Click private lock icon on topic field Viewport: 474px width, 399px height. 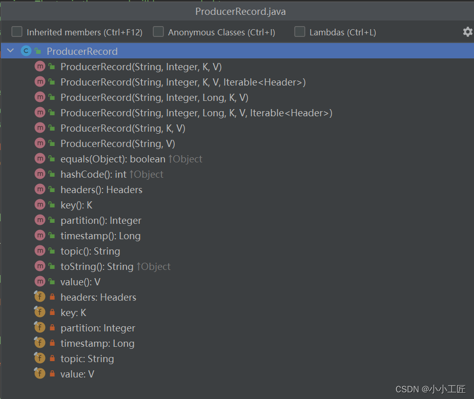pos(52,359)
